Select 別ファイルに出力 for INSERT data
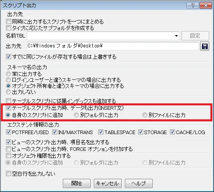This screenshot has height=192, width=214. point(145,115)
